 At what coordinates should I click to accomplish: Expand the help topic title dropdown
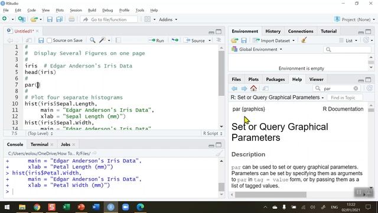click(322, 98)
